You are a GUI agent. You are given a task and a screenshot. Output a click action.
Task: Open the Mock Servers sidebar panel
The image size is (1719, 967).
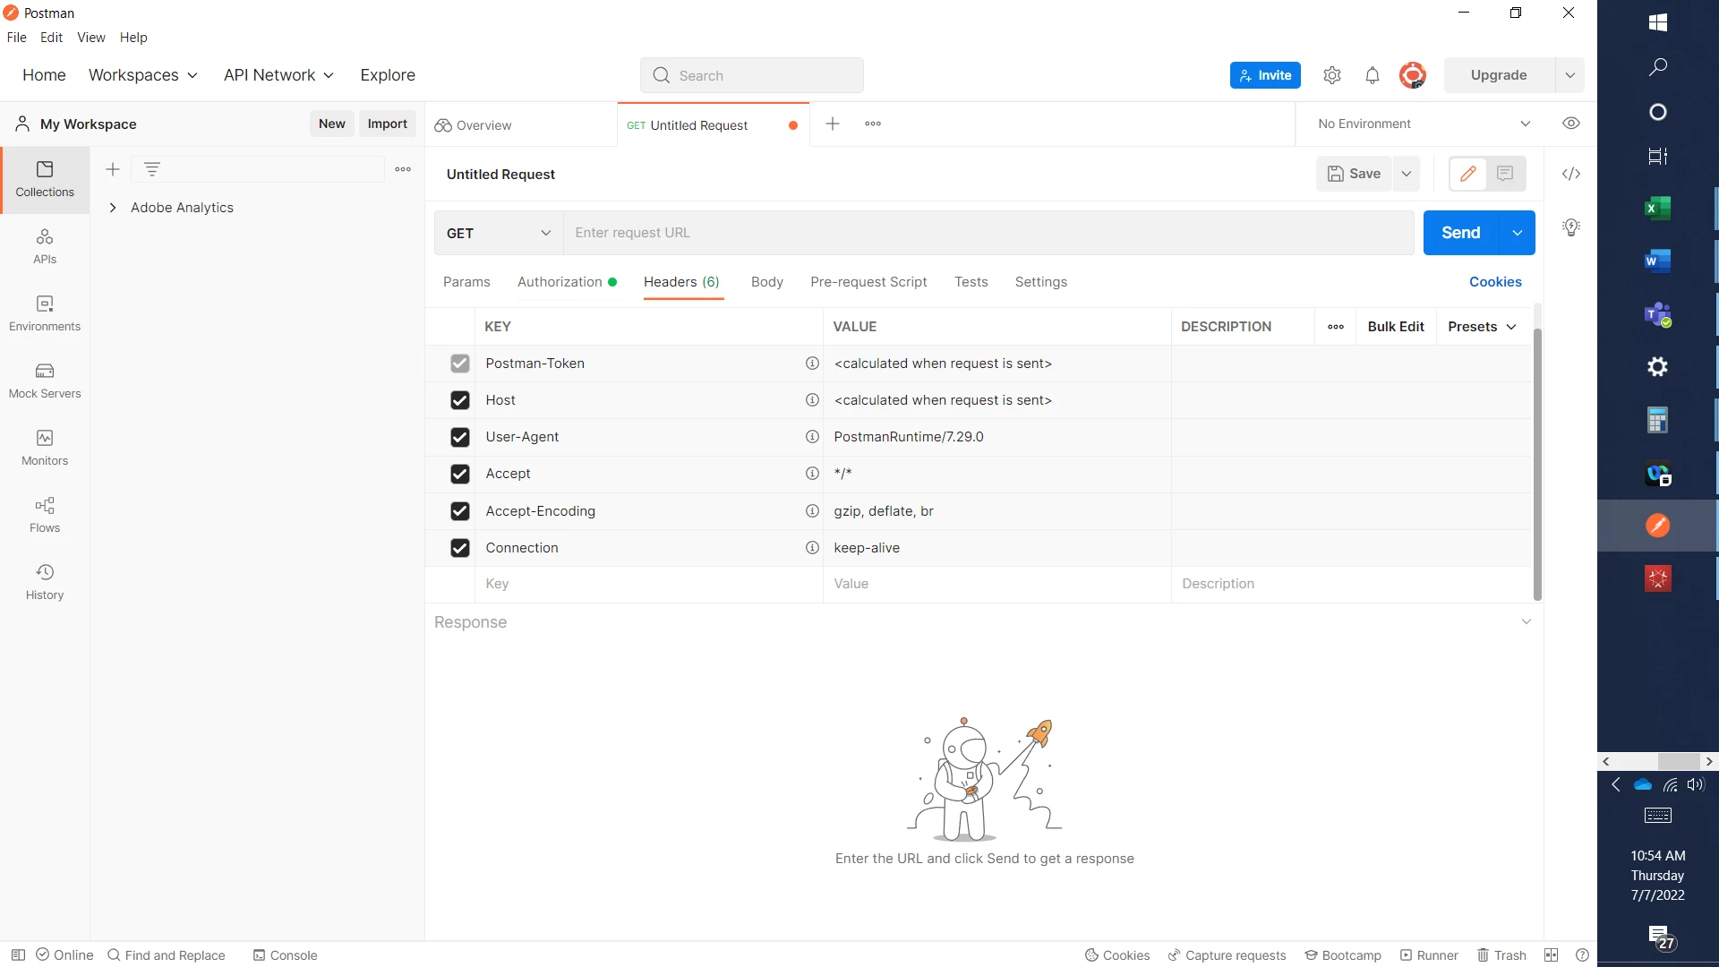45,381
